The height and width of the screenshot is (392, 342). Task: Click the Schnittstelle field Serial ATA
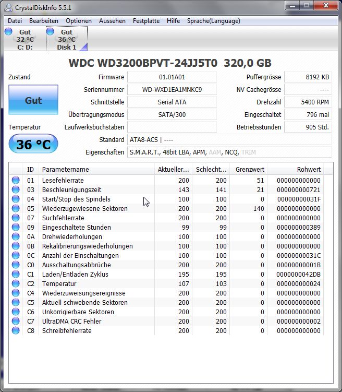[172, 102]
